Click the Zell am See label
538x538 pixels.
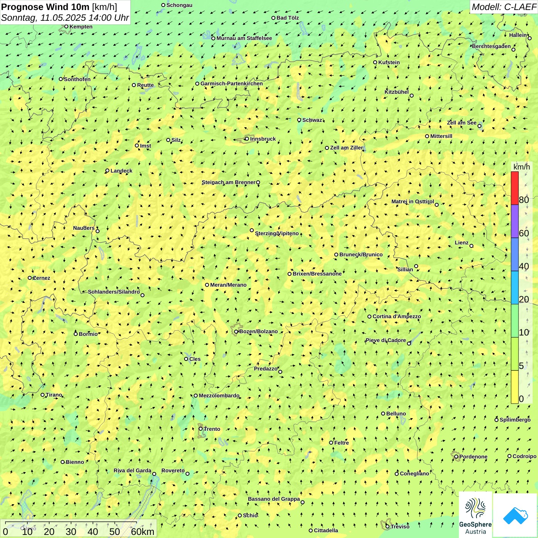tap(462, 123)
